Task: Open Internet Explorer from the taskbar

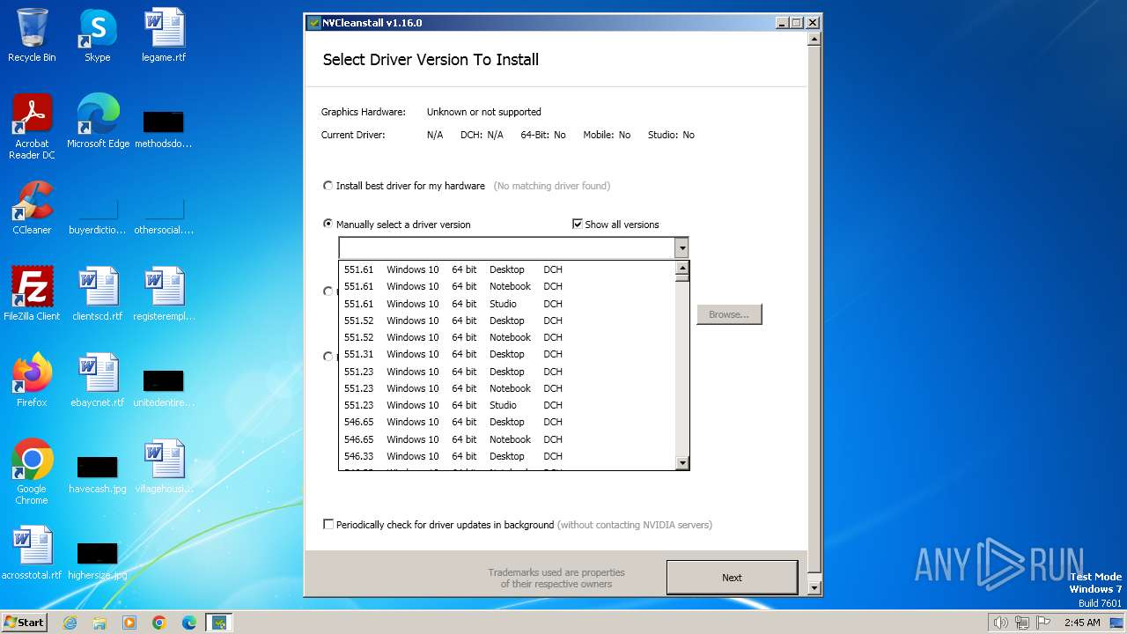Action: (x=70, y=623)
